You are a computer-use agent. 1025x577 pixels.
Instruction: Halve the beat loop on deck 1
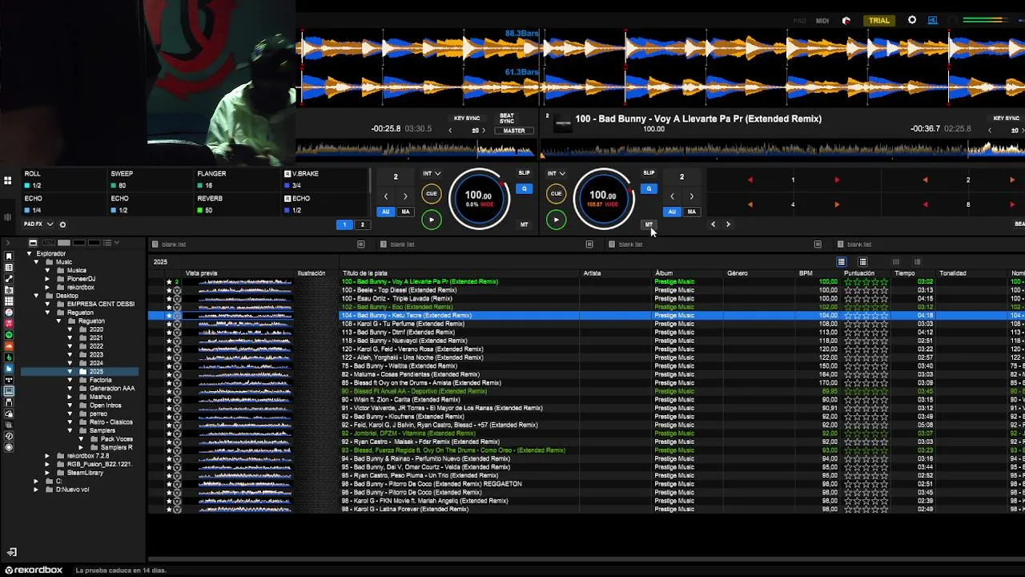[385, 196]
